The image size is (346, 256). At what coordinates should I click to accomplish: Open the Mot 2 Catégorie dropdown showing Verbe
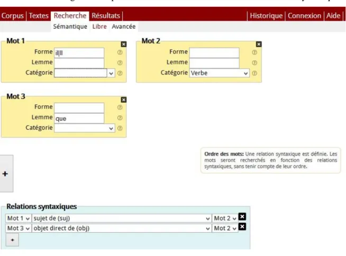(x=220, y=73)
